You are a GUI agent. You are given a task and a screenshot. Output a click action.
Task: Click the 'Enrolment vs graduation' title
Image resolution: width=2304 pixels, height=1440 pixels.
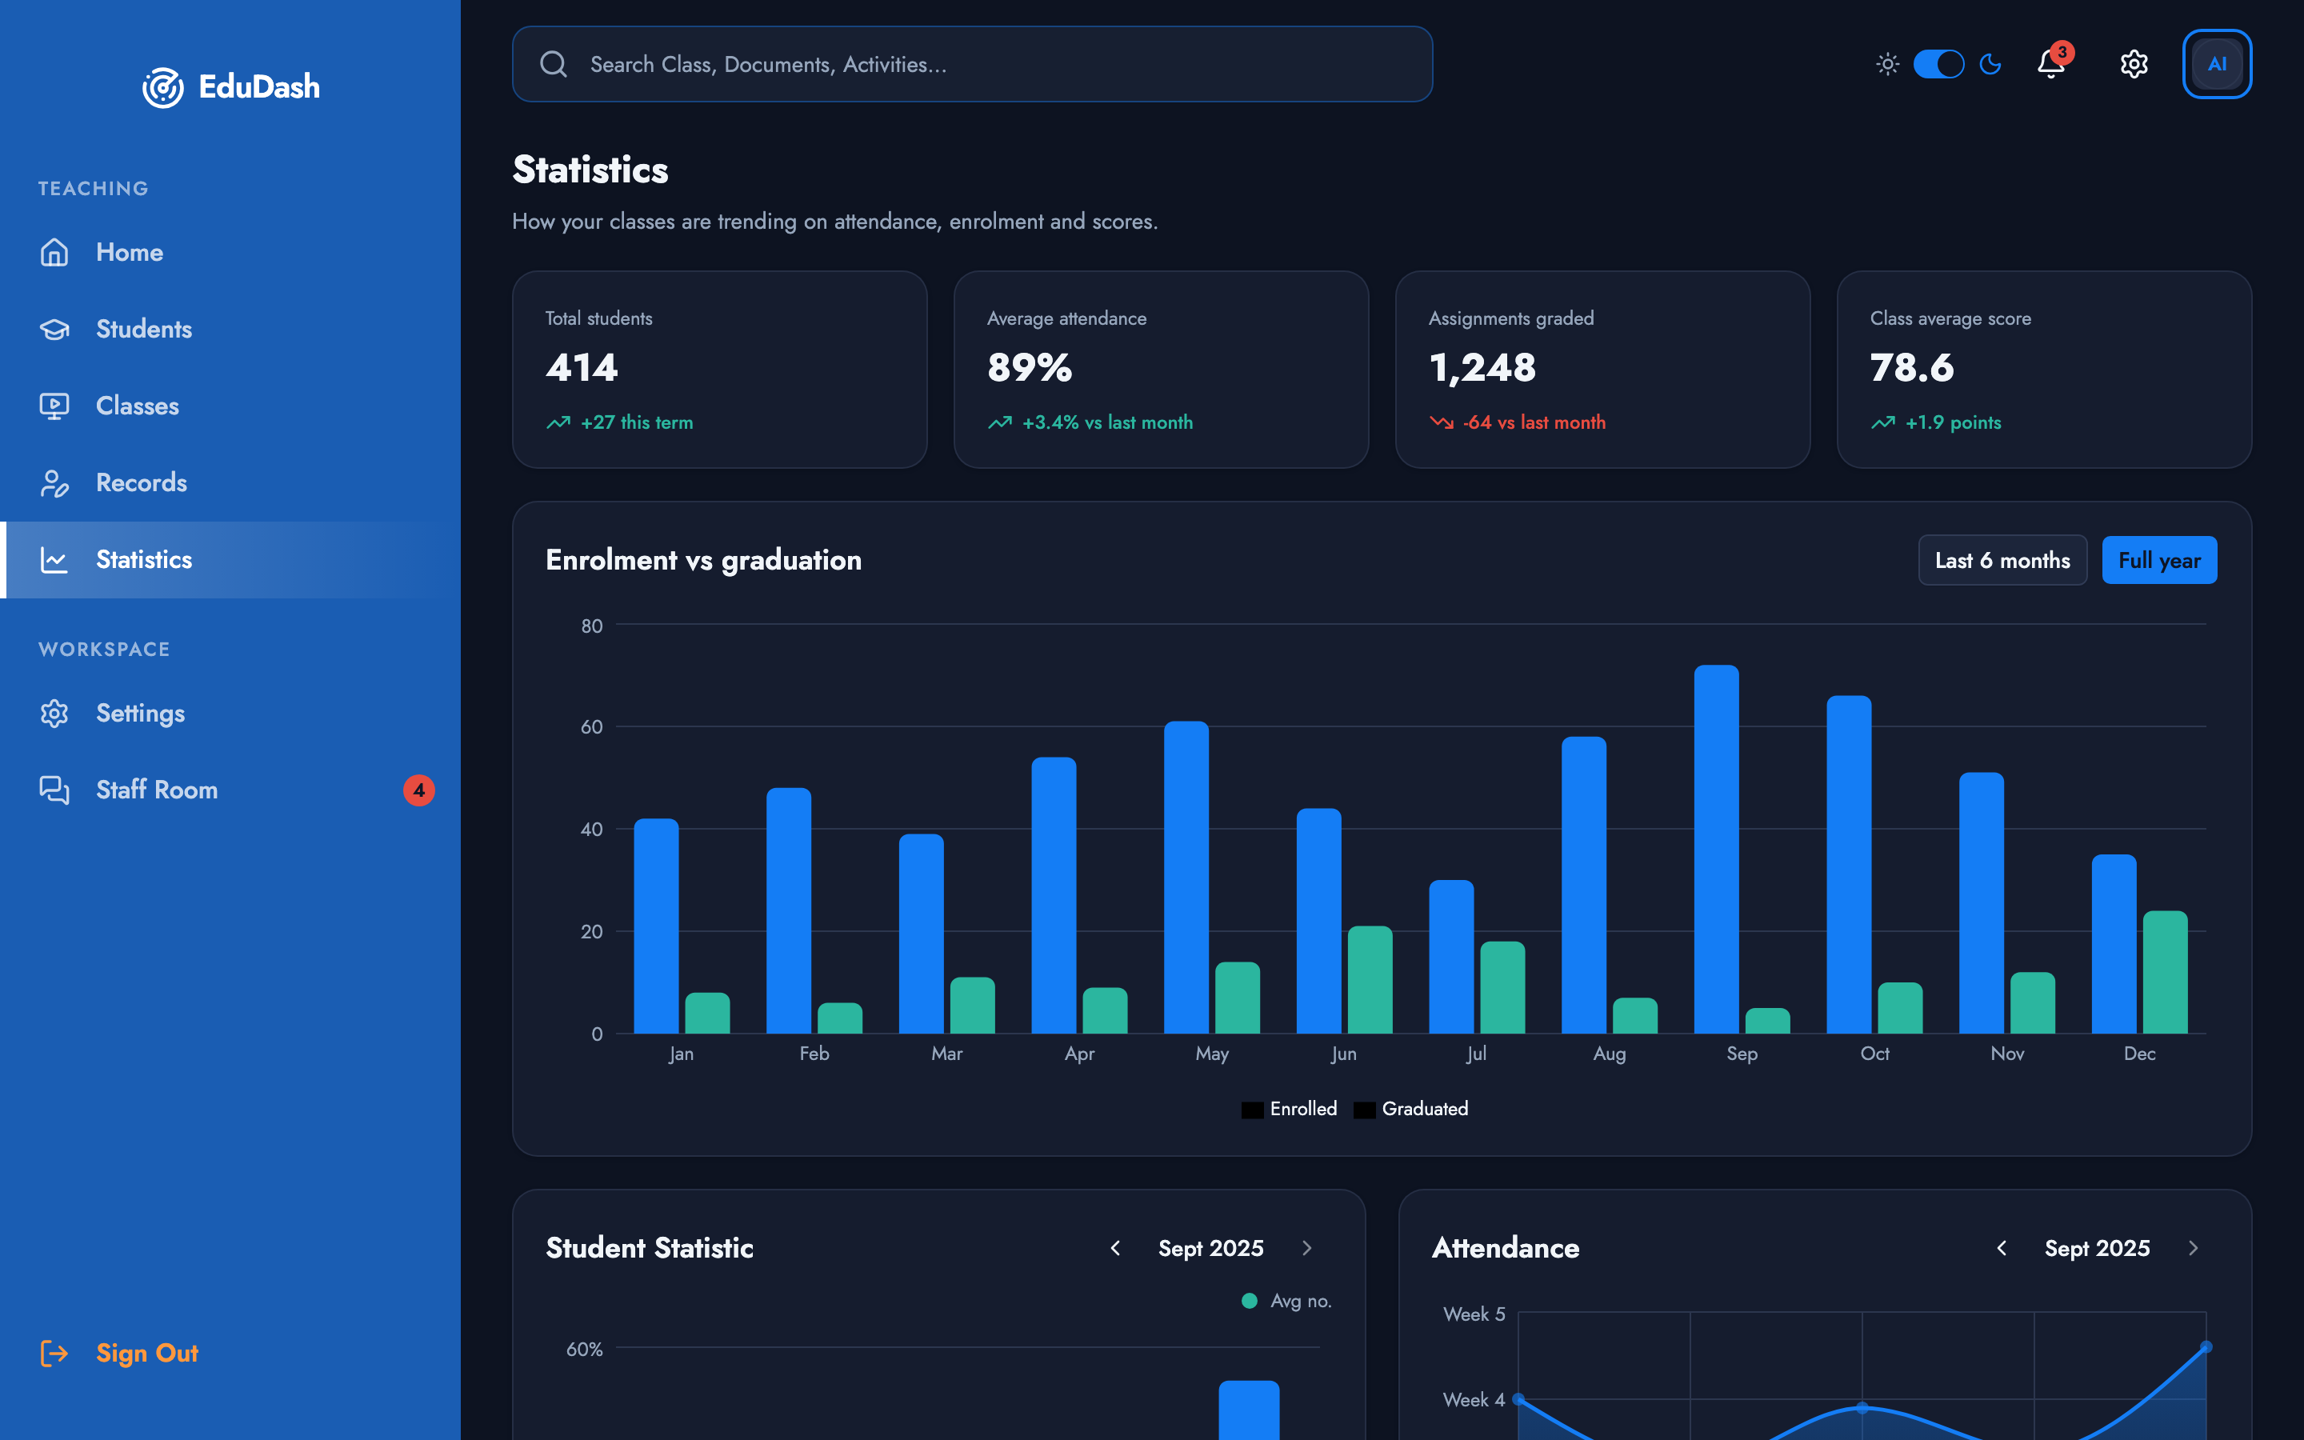702,560
